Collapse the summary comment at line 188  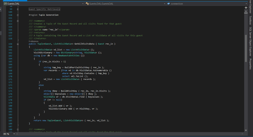pos(18,129)
